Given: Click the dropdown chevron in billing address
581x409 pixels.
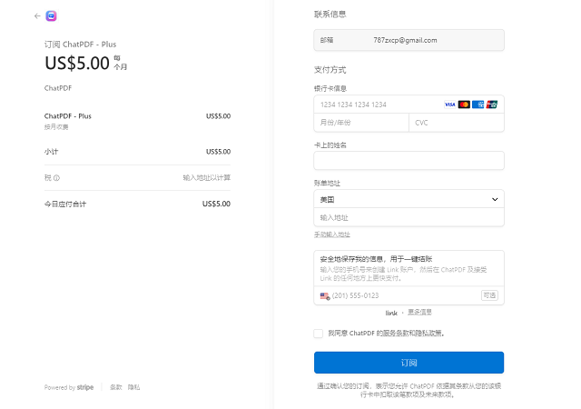Looking at the screenshot, I should pyautogui.click(x=495, y=199).
